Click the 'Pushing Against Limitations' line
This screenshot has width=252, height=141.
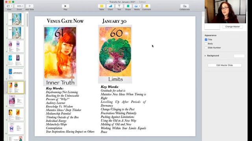pos(117,117)
